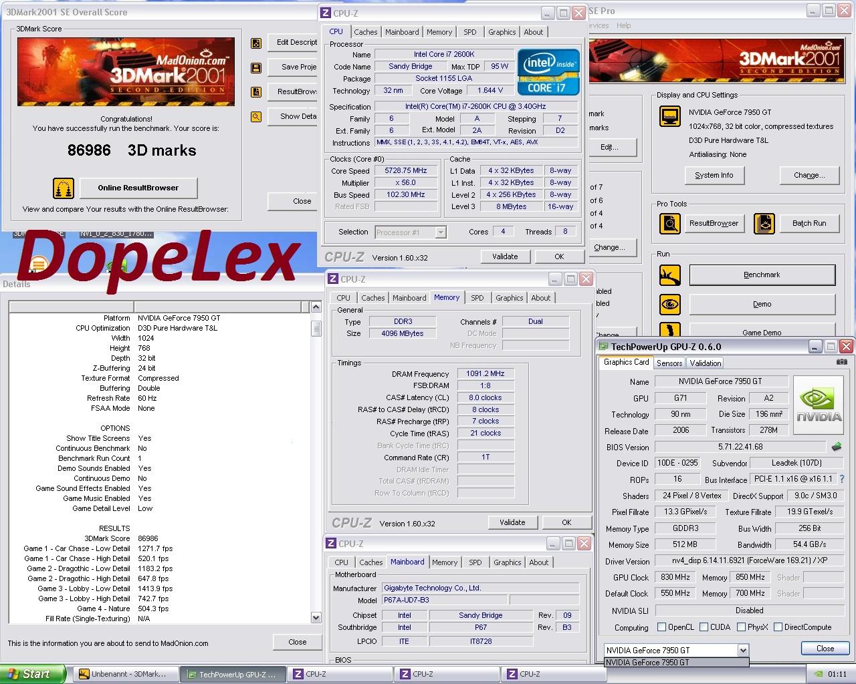
Task: Click the Details list scrollbar up arrow
Action: pyautogui.click(x=316, y=307)
